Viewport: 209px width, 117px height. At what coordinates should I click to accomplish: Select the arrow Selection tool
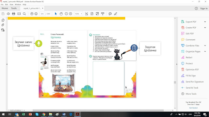click(x=56, y=14)
